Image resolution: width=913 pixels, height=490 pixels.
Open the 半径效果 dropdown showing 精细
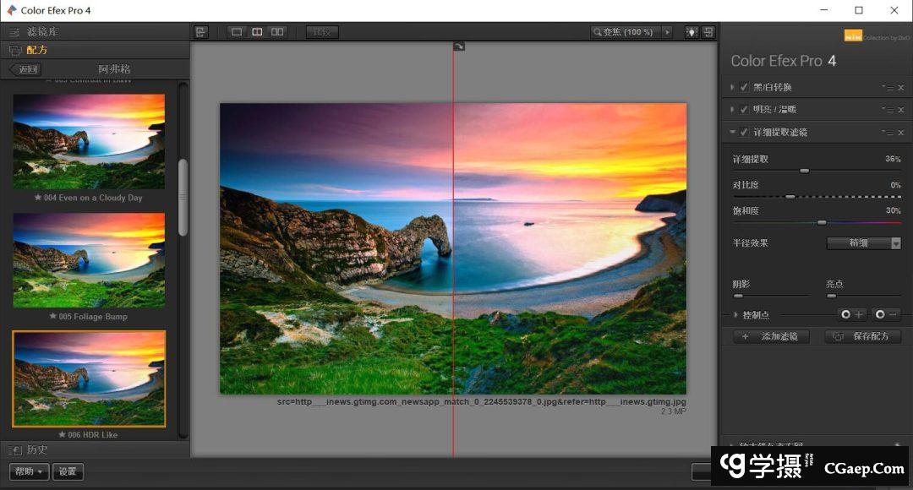click(863, 243)
